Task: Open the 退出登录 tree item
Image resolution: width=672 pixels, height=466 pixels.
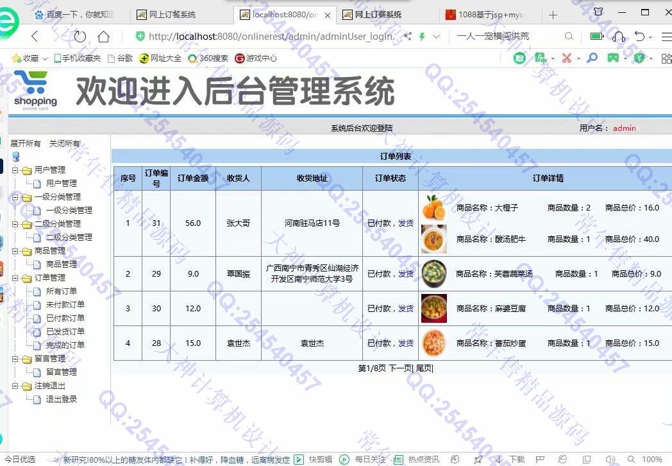Action: click(x=62, y=399)
